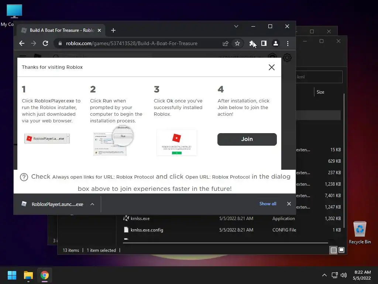Click the krnl search box in Explorer
This screenshot has width=378, height=284.
click(x=319, y=77)
